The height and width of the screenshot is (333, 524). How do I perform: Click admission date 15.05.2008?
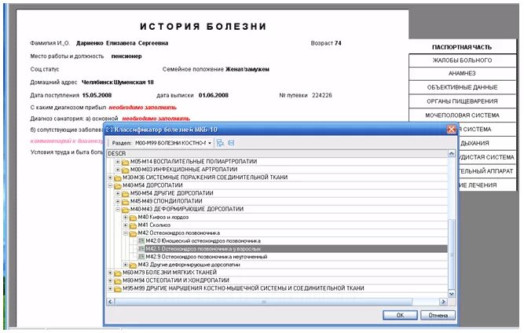click(97, 95)
